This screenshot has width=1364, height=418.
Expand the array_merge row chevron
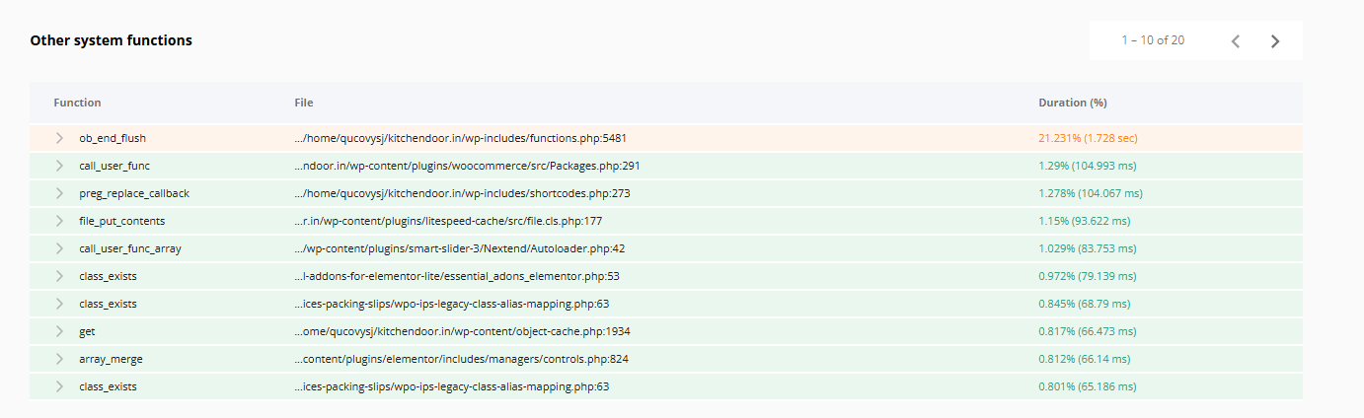click(x=59, y=359)
